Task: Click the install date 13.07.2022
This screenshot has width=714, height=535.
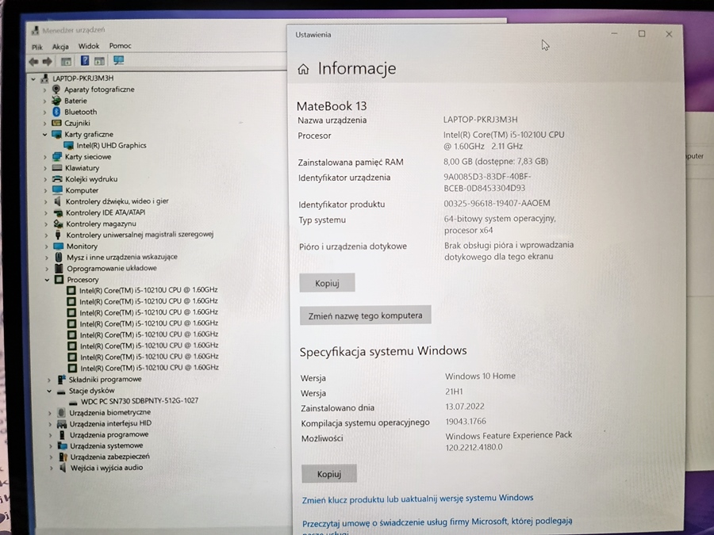Action: coord(465,407)
